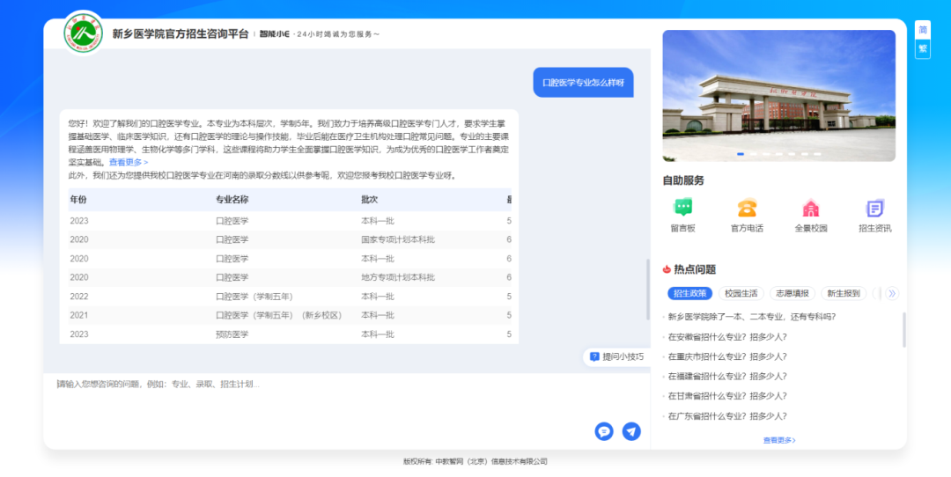
Task: Open question 在广东省招什么专业? 招多少人?
Action: 727,415
